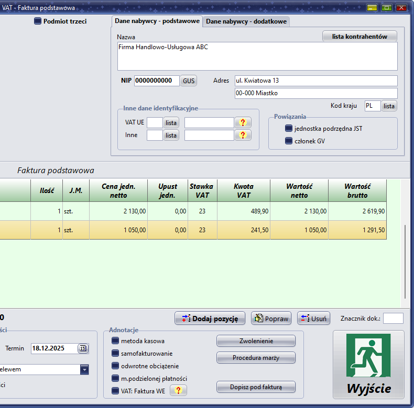Open the Kod kraju lista selector
This screenshot has height=408, width=414.
pyautogui.click(x=389, y=106)
